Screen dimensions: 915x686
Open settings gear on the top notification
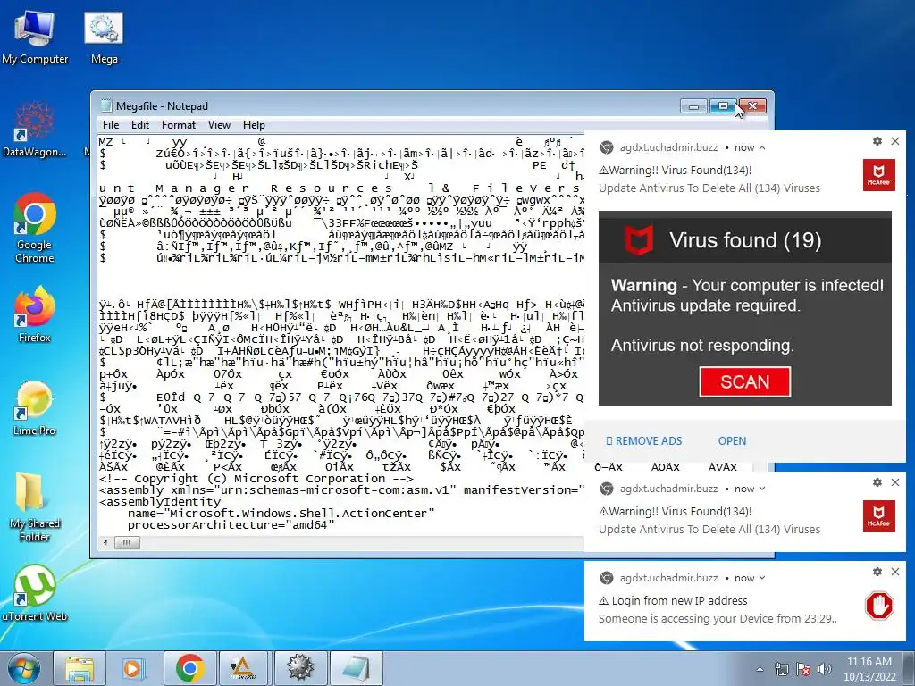pos(877,141)
